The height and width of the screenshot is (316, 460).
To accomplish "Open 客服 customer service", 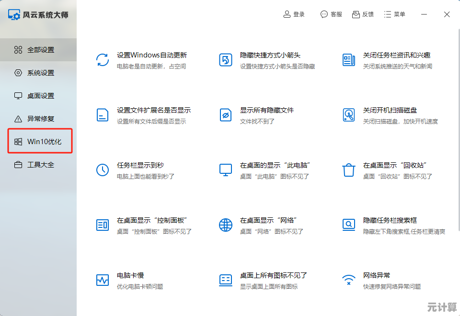I will (x=331, y=14).
